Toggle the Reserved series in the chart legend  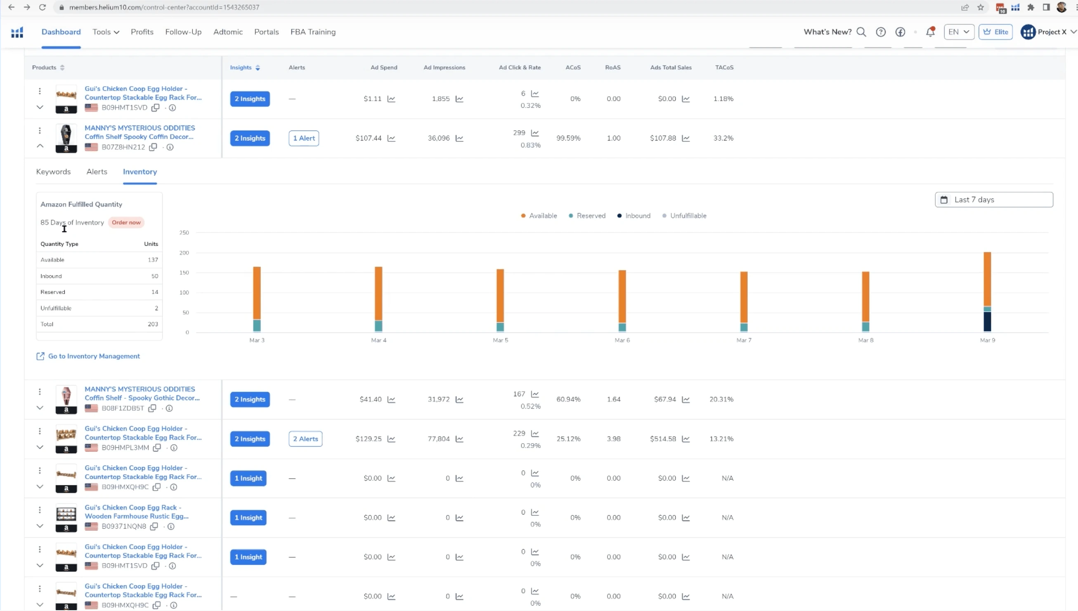point(587,215)
